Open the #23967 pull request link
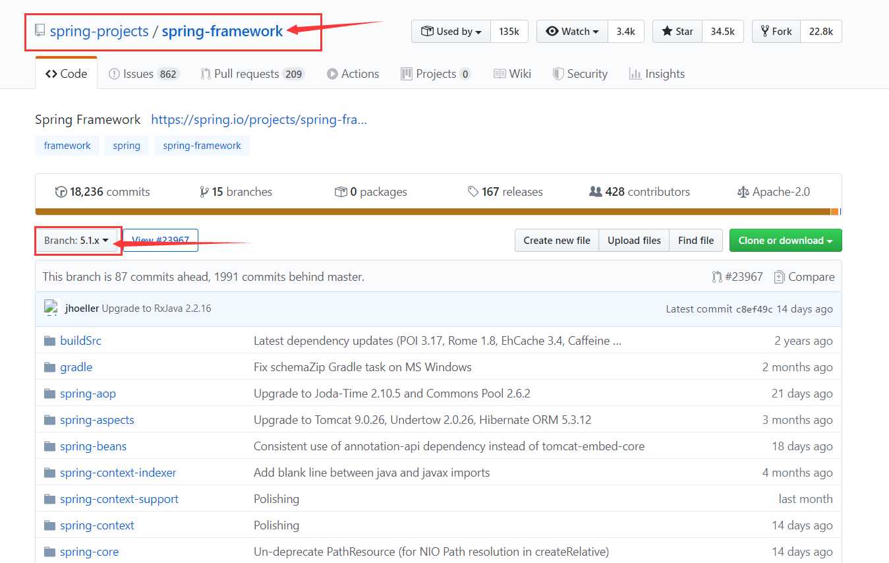The width and height of the screenshot is (889, 563). point(737,277)
